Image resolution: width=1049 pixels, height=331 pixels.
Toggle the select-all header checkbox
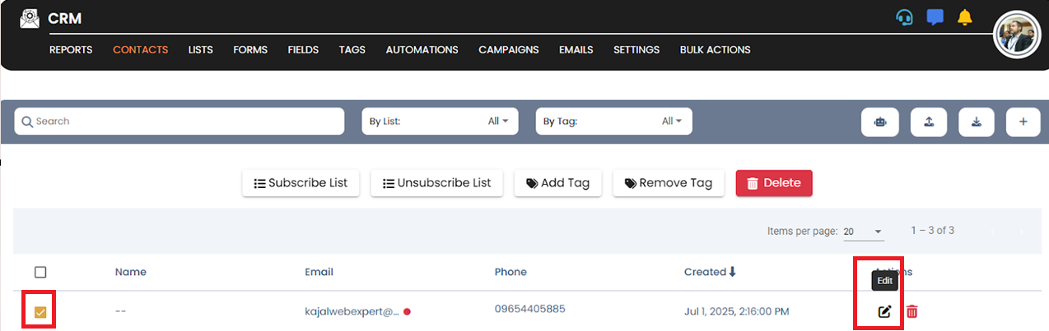point(40,272)
